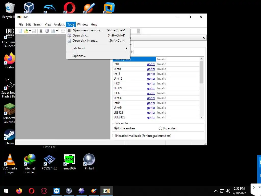Viewport: 261px width, 196px height.
Task: Click the Invalid value cell for UInt64
Action: point(178,108)
